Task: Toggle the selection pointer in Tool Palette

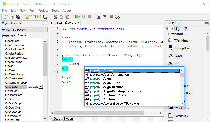Action: pos(177,29)
